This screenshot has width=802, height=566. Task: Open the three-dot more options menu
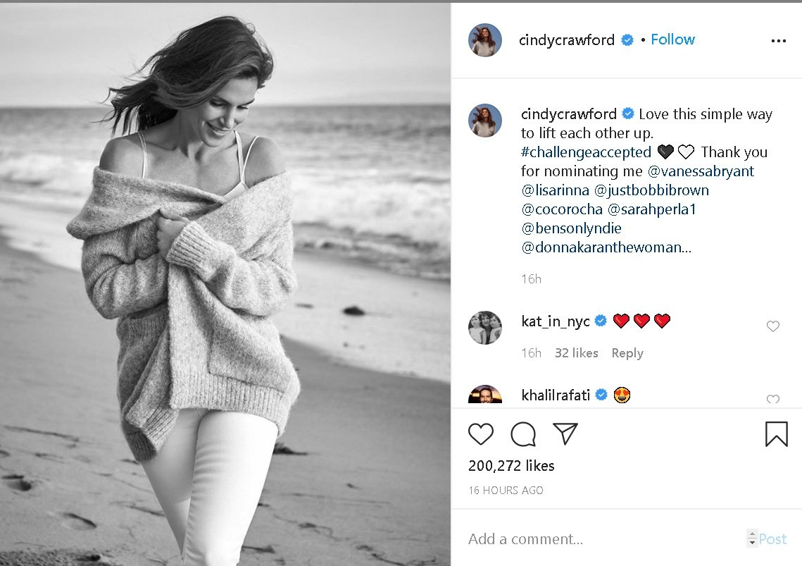[x=778, y=41]
